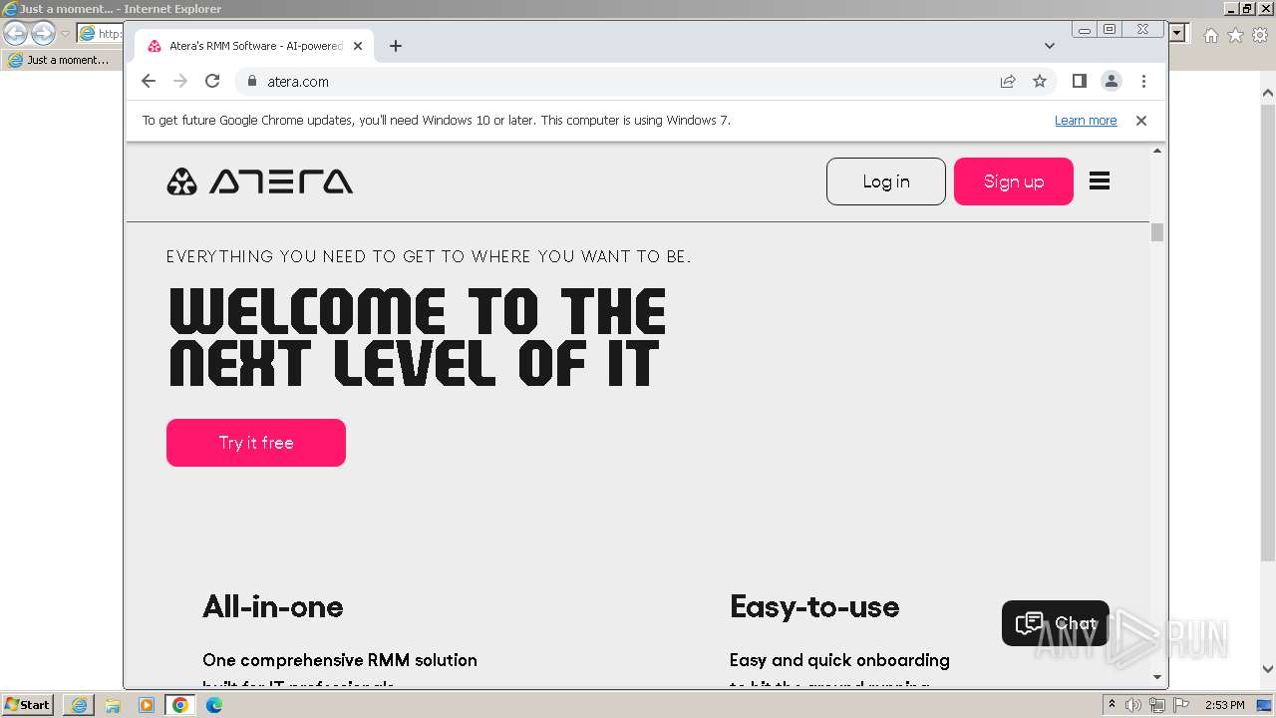1276x718 pixels.
Task: Click the All-in-one heading
Action: [x=273, y=606]
